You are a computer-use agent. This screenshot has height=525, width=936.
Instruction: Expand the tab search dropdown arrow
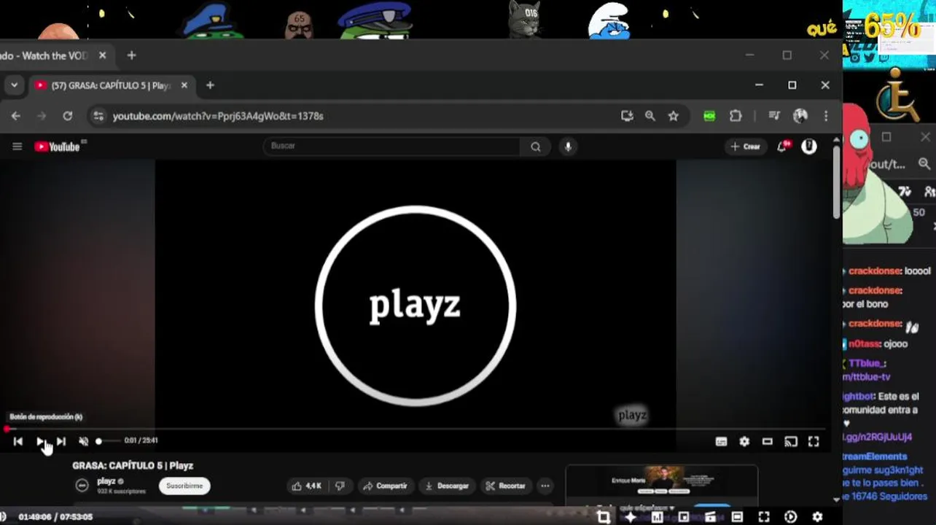14,85
